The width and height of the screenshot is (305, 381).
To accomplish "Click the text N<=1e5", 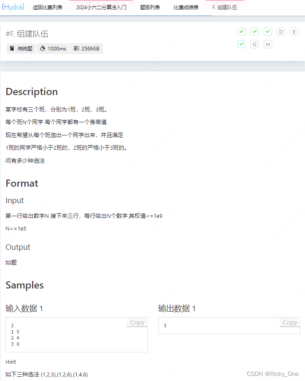I will [x=16, y=229].
